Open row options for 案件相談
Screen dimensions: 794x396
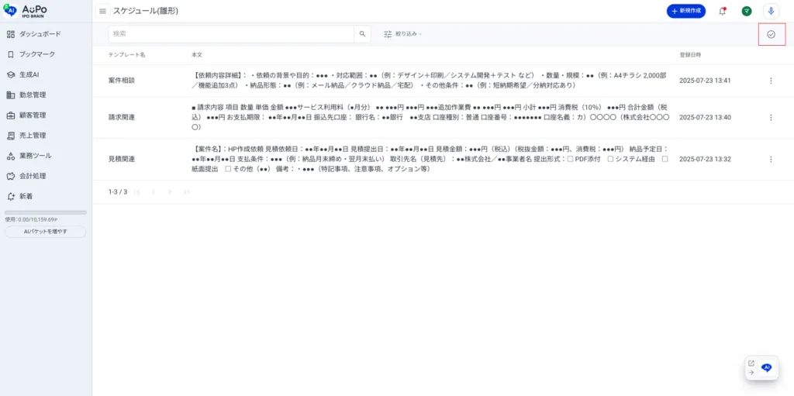tap(772, 81)
